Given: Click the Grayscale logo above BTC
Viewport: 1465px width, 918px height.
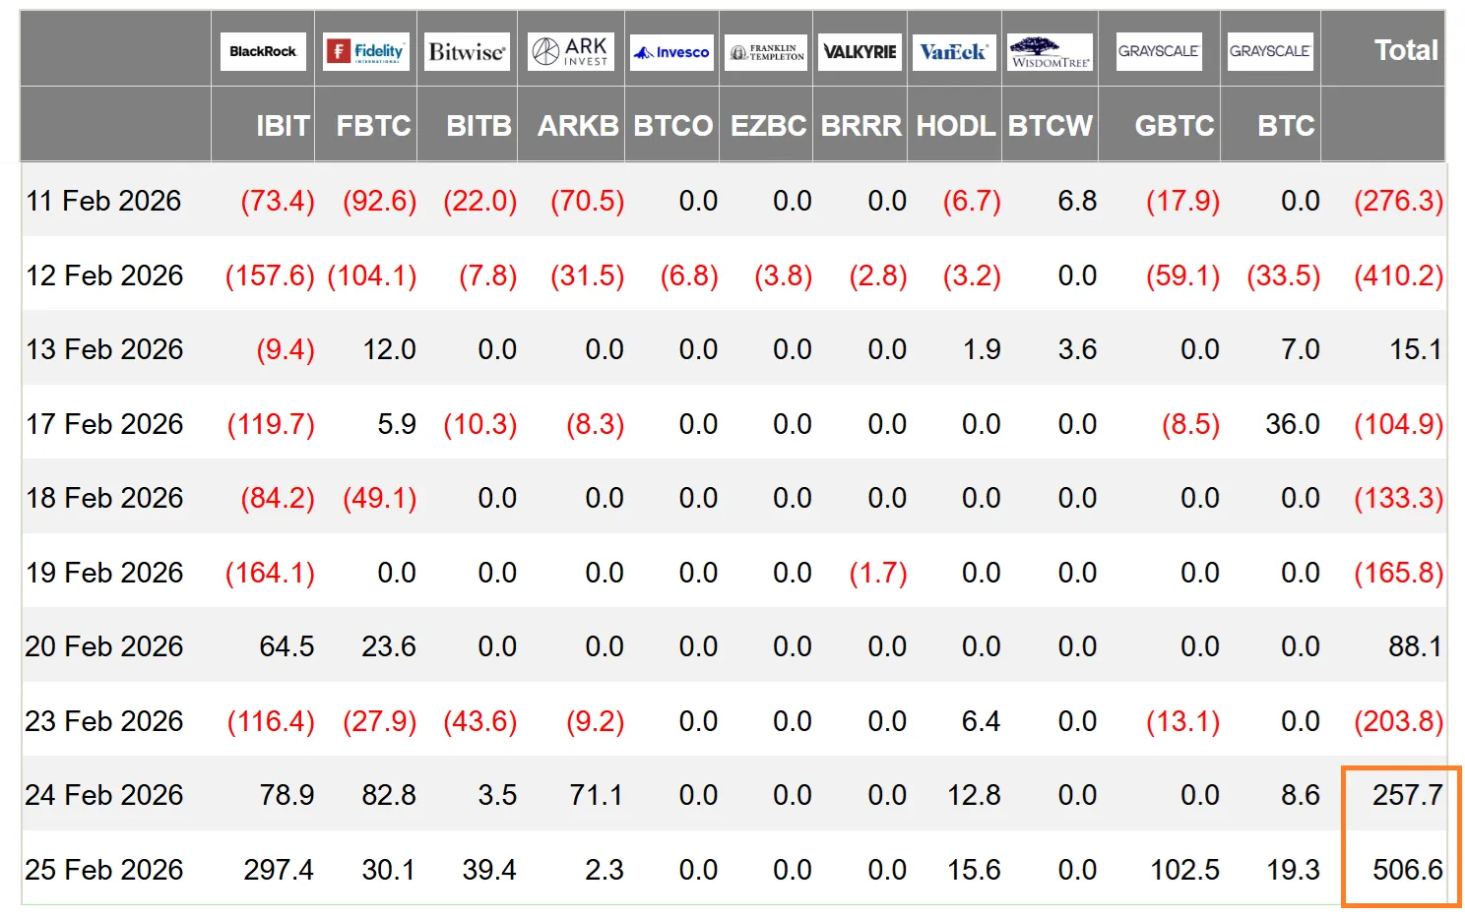Looking at the screenshot, I should click(1269, 51).
